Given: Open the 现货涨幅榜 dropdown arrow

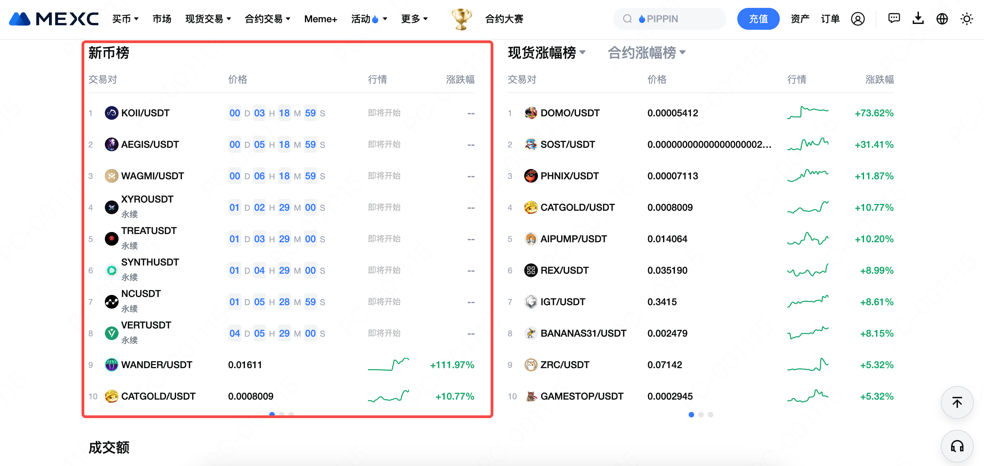Looking at the screenshot, I should tap(582, 52).
